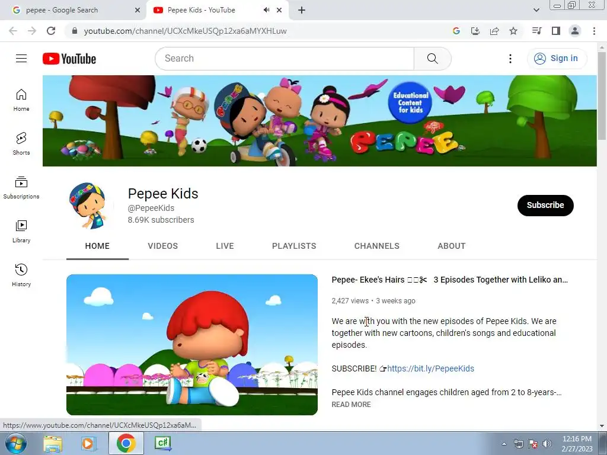Open the media player taskbar icon

tap(88, 443)
